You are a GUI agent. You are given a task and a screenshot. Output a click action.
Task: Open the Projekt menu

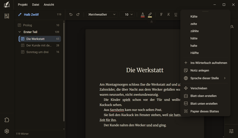coord(23,5)
